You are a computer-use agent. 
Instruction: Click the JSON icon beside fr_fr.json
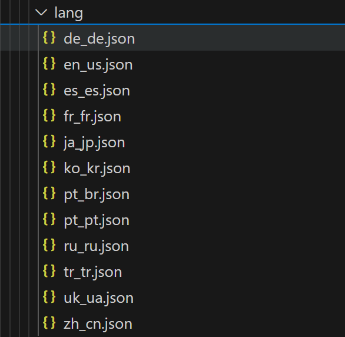point(49,115)
